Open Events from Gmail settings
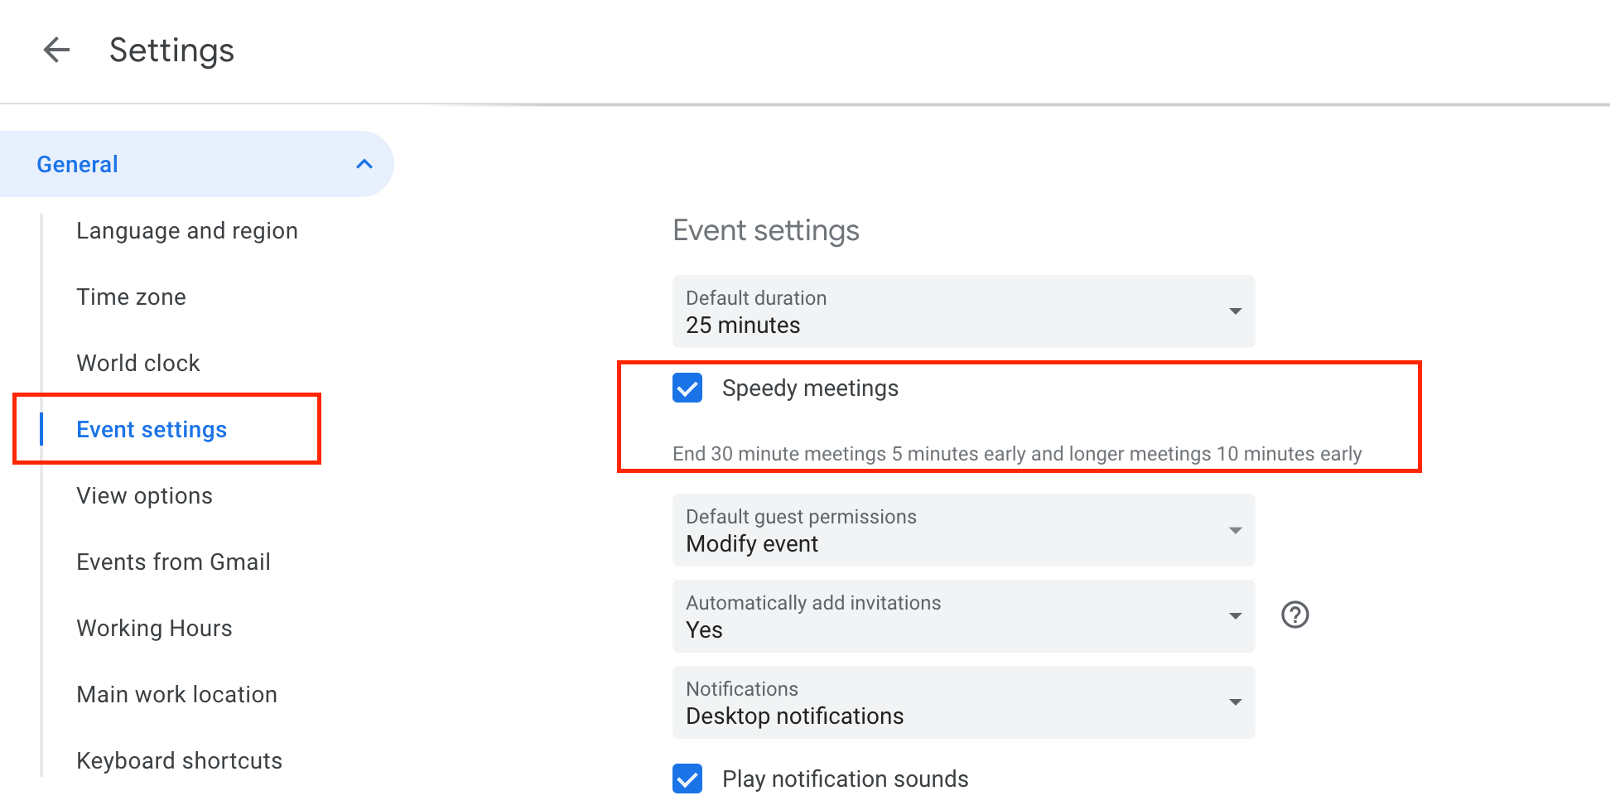The image size is (1610, 810). pos(173,562)
